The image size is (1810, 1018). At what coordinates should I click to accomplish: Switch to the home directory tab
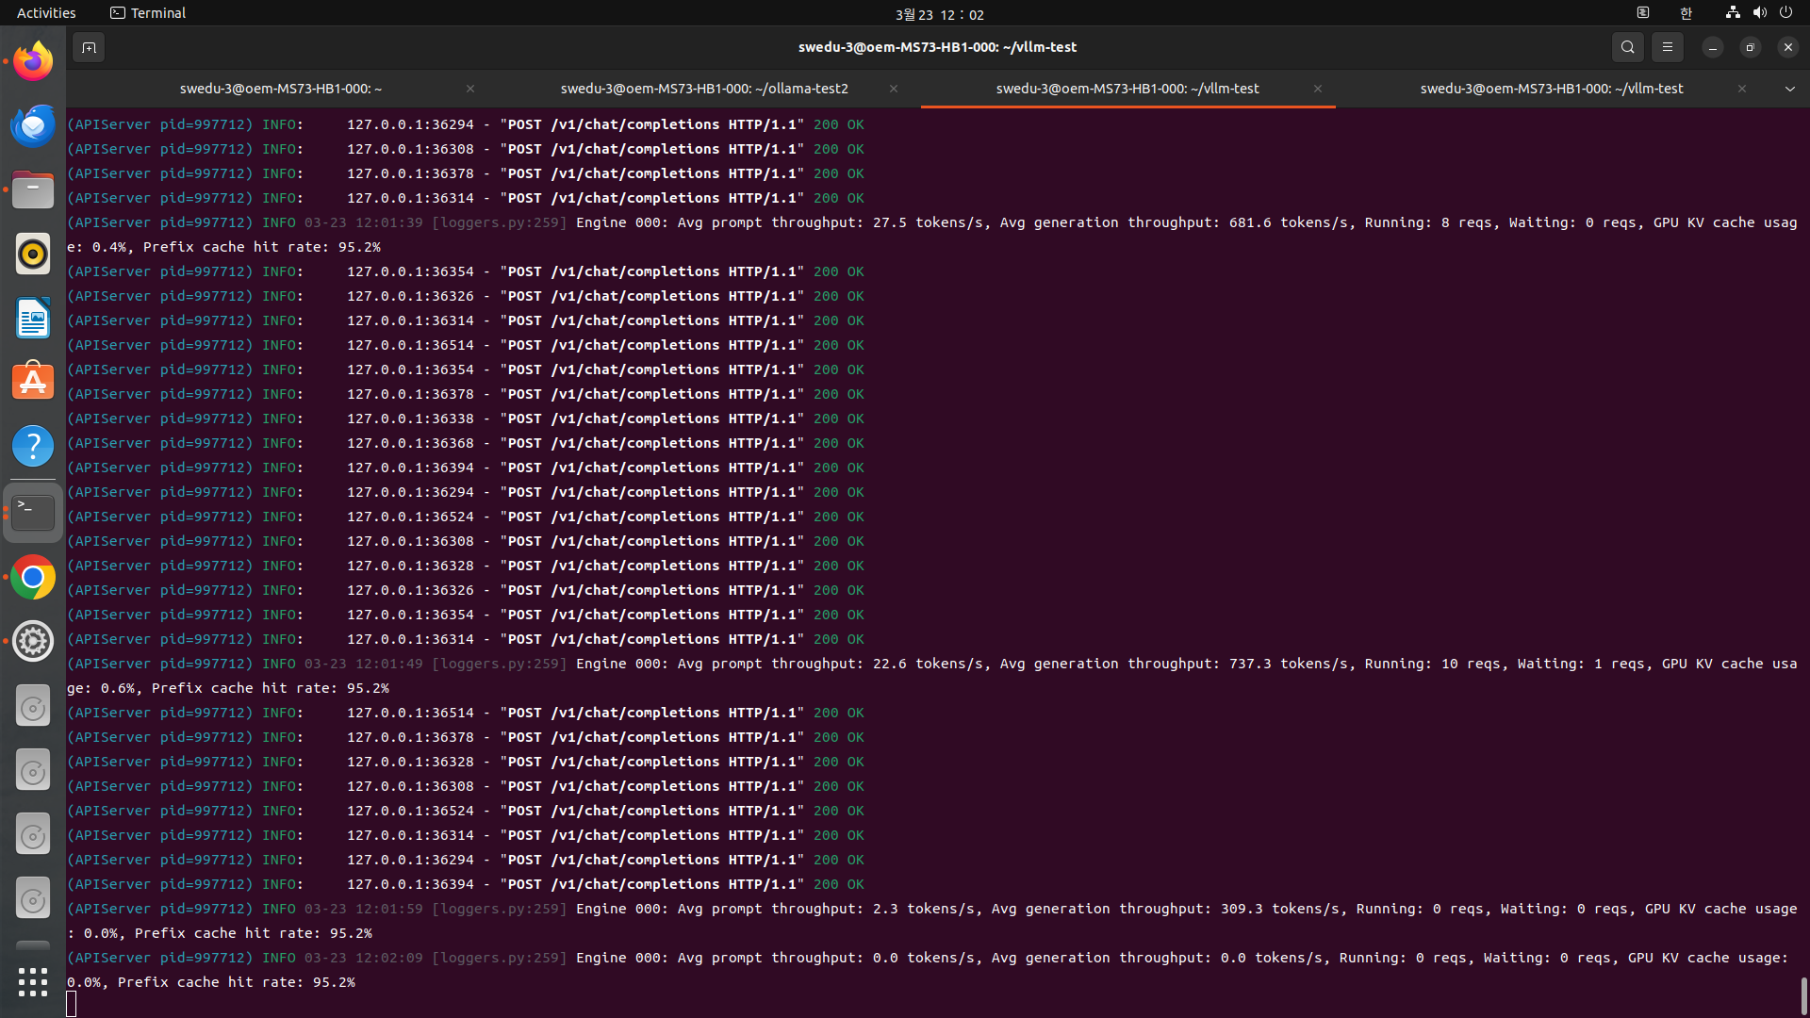281,89
